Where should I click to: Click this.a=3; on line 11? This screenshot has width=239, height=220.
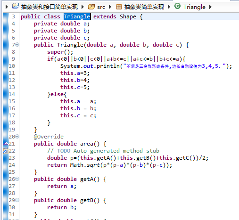click(75, 73)
